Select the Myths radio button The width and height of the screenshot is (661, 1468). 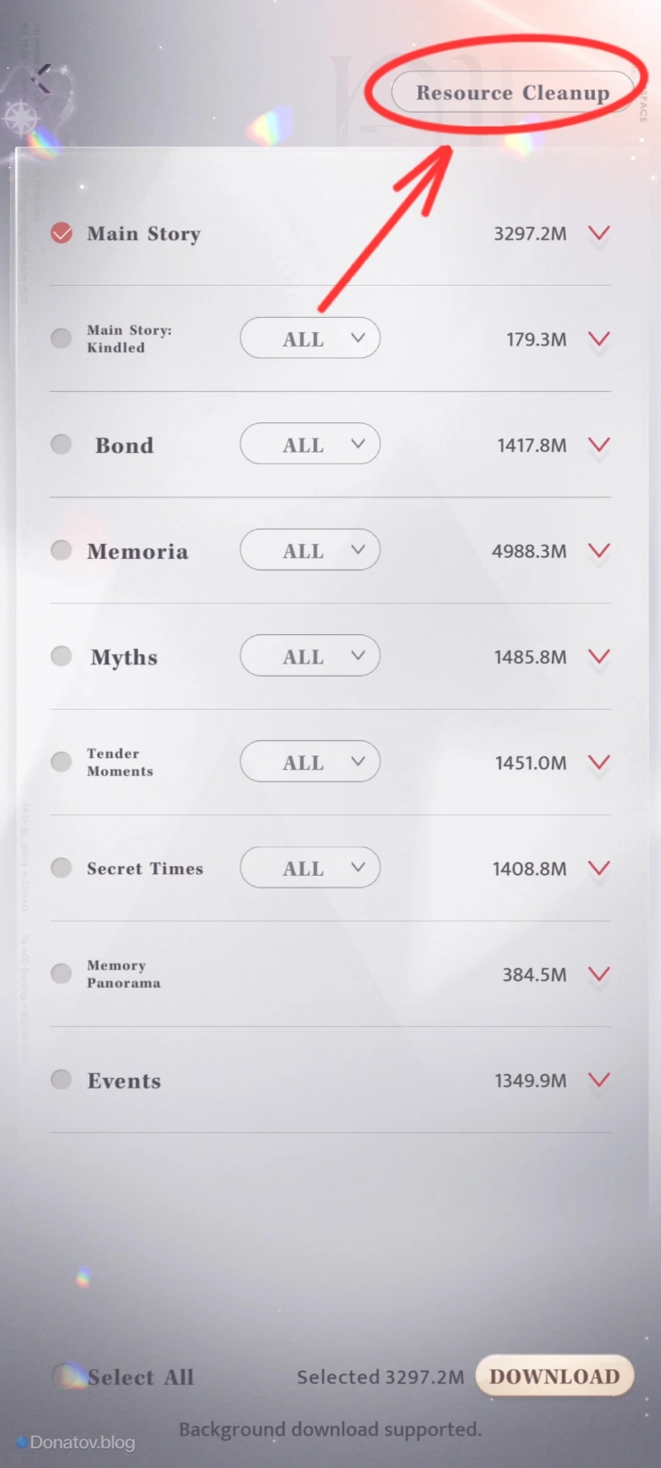(62, 656)
